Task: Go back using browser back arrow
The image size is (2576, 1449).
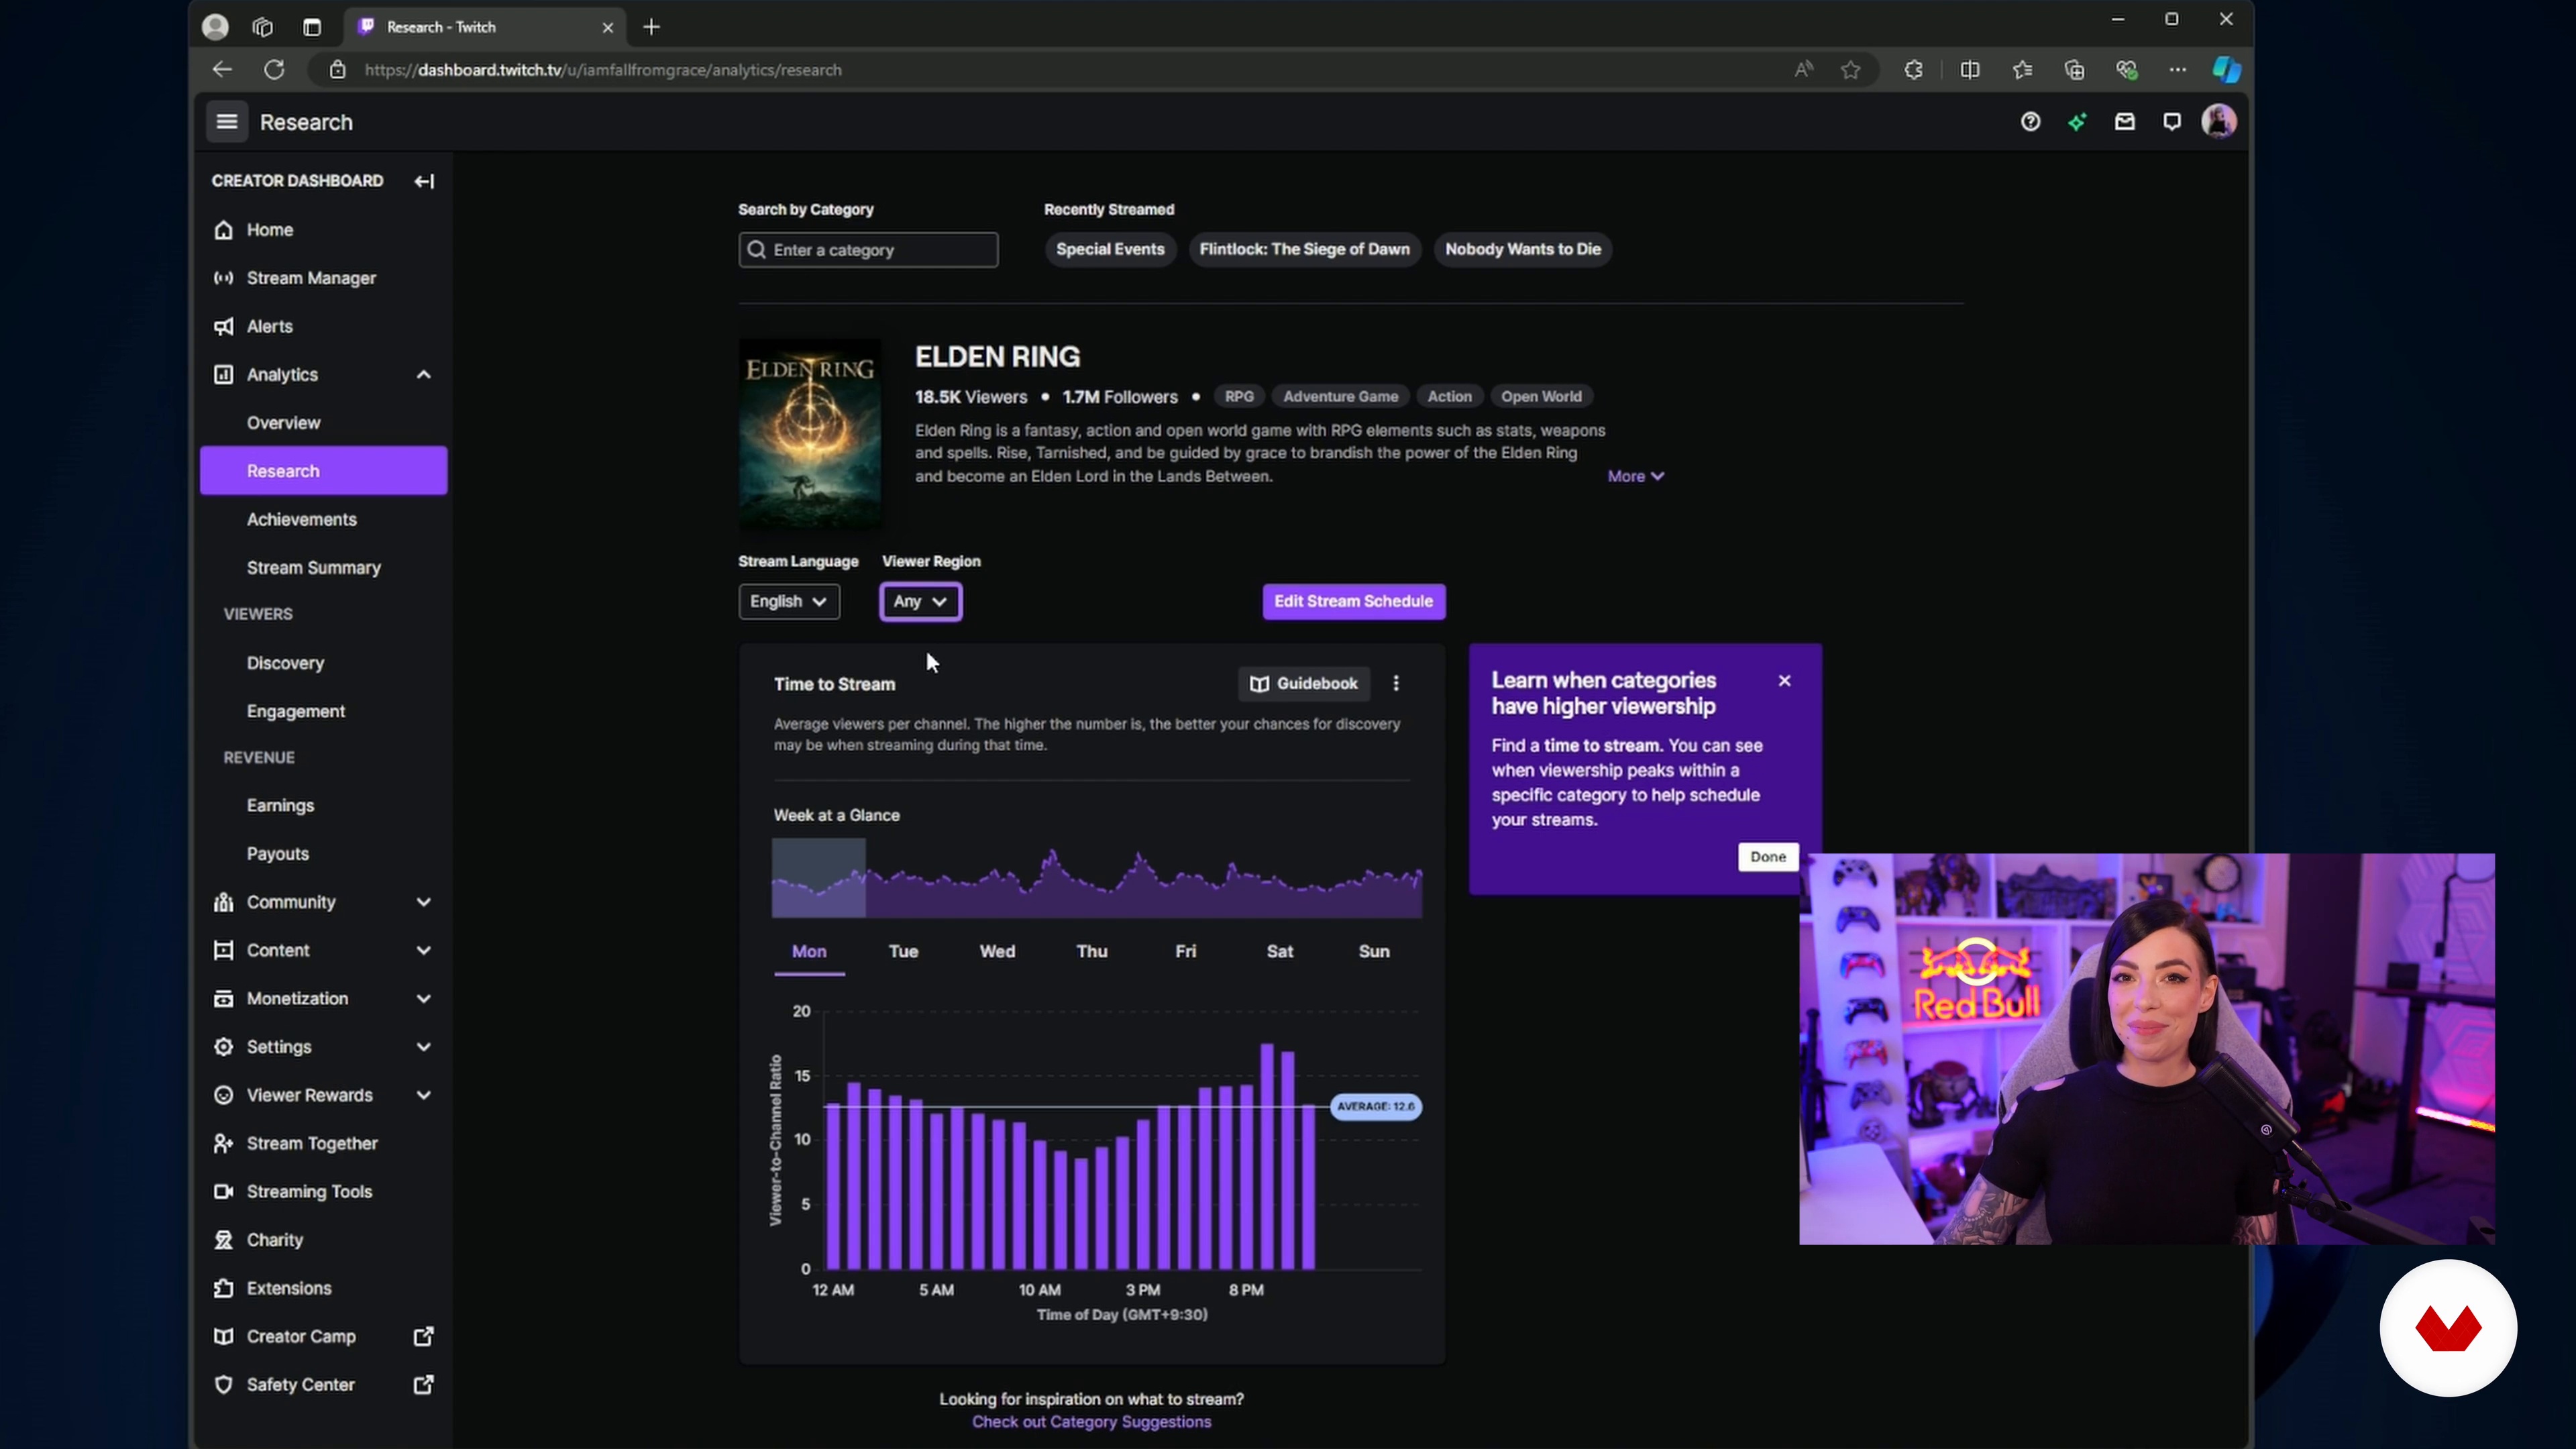Action: (x=222, y=70)
